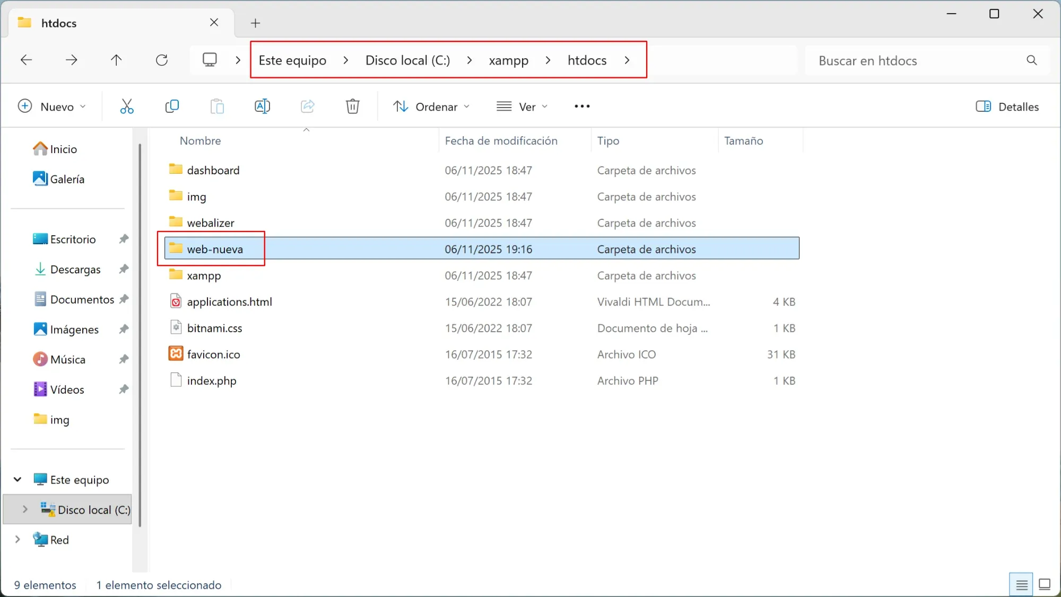Click the Delete trash can icon

point(352,106)
